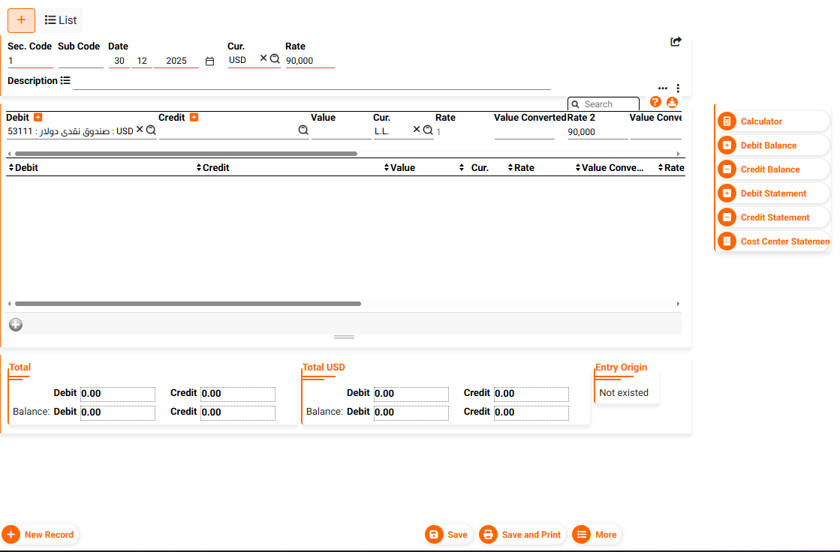
Task: Open the vertical three-dots options menu
Action: [x=678, y=88]
